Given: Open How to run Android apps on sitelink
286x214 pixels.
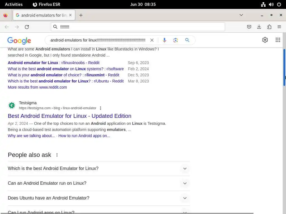Looking at the screenshot, I should tap(84, 136).
